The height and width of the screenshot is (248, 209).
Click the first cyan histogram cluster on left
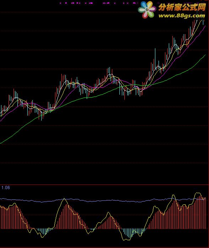[x=44, y=232]
